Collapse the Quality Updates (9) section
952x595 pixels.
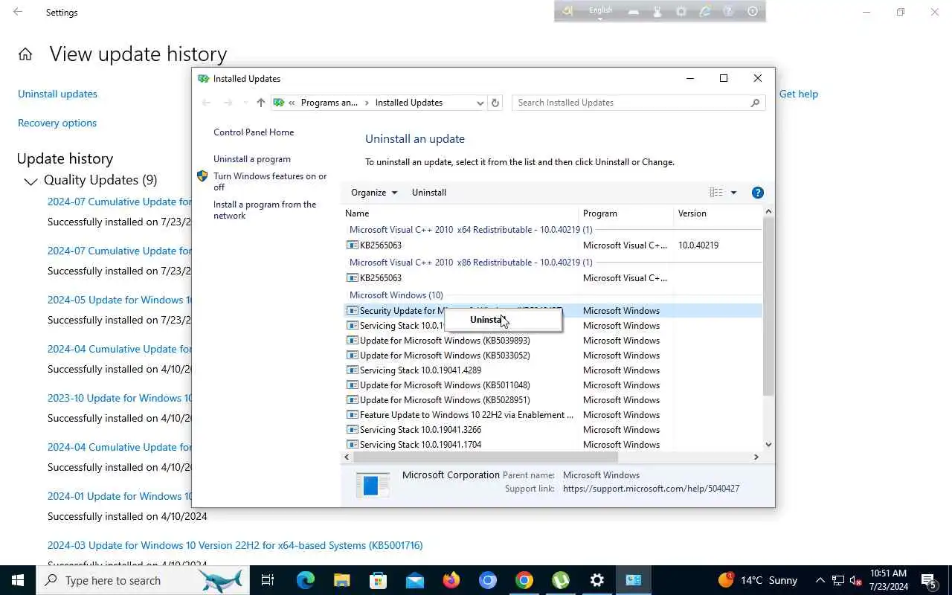click(30, 181)
